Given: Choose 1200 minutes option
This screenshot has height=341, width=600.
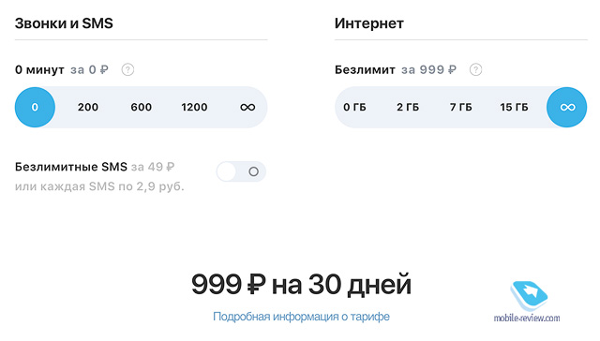Looking at the screenshot, I should coord(194,108).
